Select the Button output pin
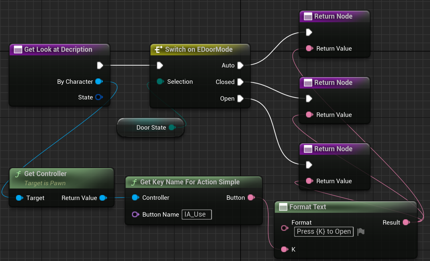Screen dimensions: 430x261 251,198
